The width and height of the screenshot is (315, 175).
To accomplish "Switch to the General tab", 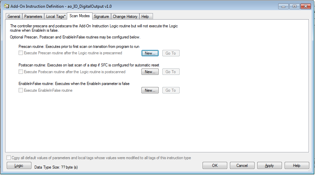I will coord(14,17).
